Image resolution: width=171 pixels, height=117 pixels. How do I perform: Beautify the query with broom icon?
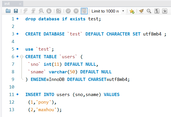[x=141, y=11]
